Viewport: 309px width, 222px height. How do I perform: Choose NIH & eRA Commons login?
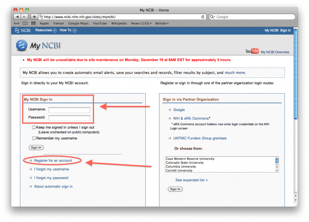[191, 118]
